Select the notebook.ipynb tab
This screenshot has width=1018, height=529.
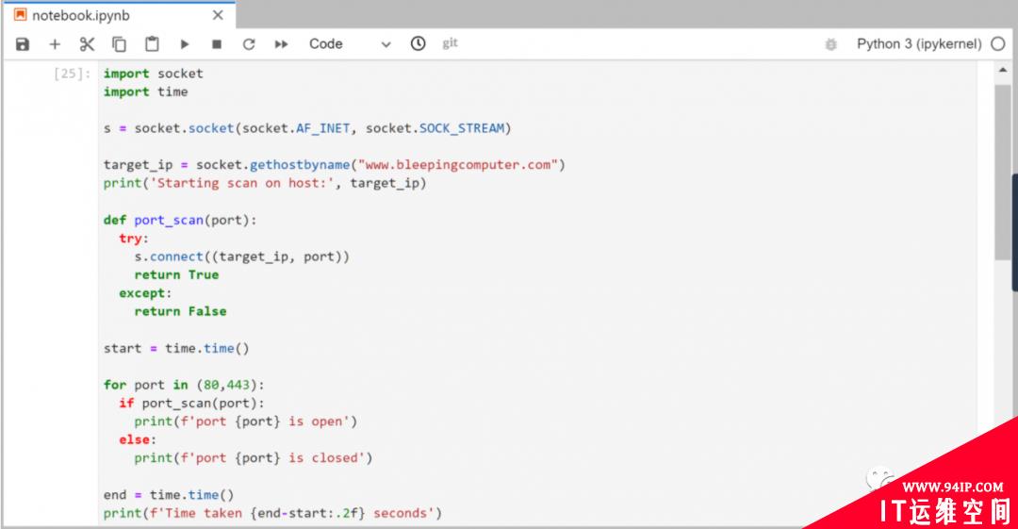[80, 16]
